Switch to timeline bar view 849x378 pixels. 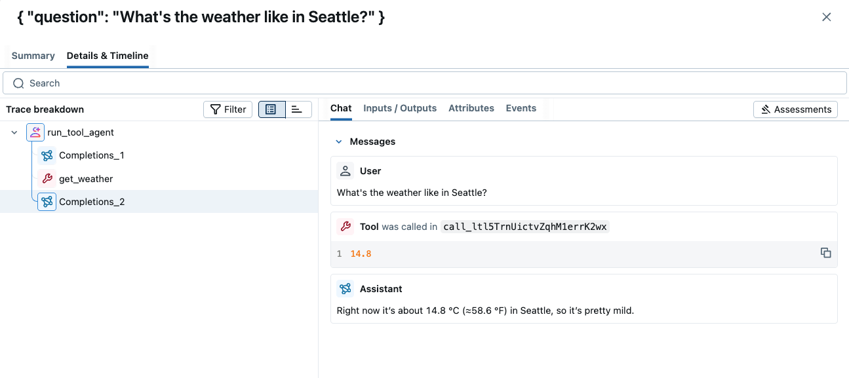(298, 109)
